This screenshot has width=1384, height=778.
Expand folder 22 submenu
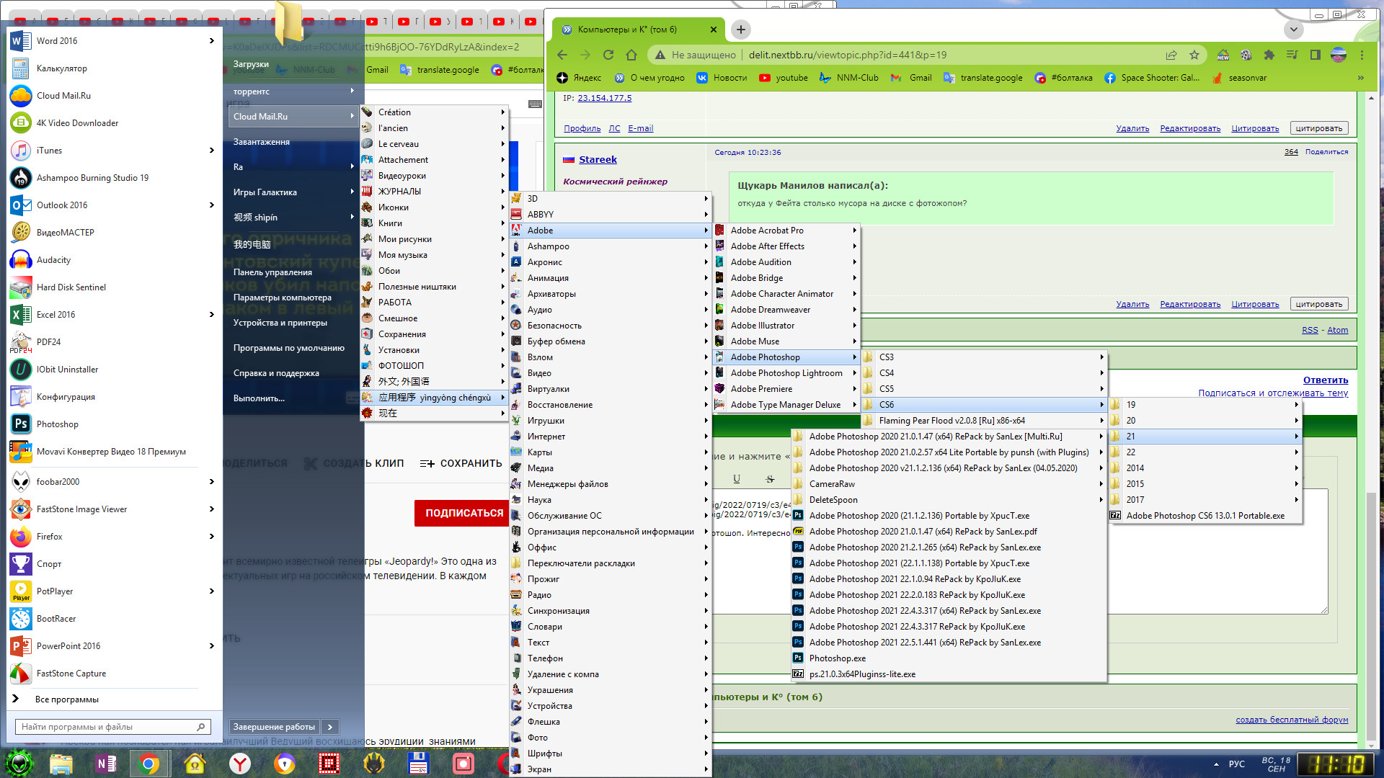coord(1205,452)
